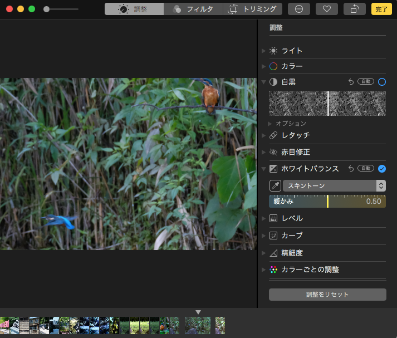Switch to the フィルタ tab
397x338 pixels.
[x=193, y=9]
